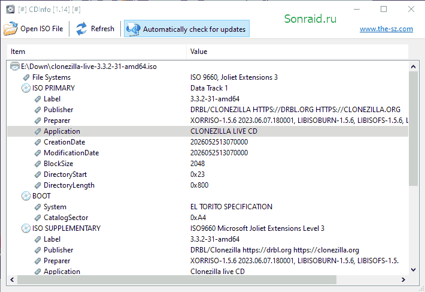Click the disc icon beside ISO PRIMARY
The image size is (425, 292).
[26, 88]
